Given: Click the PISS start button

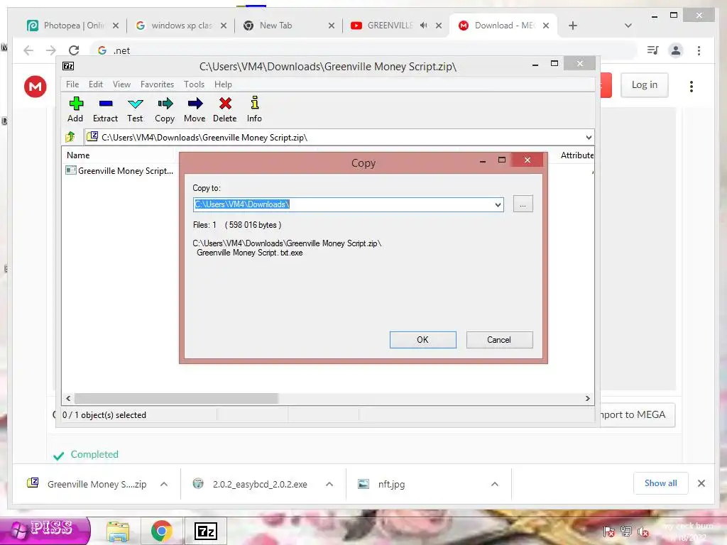Looking at the screenshot, I should (x=45, y=530).
